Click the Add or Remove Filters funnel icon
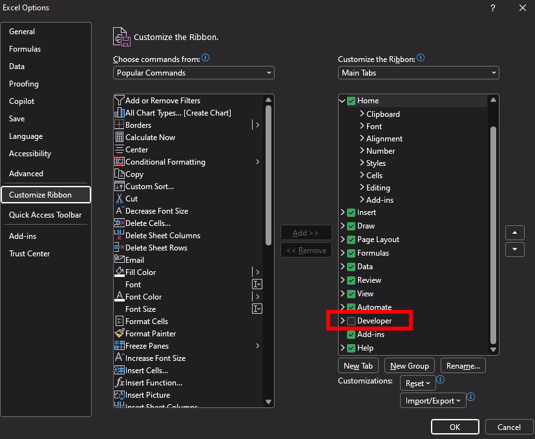The image size is (535, 439). click(119, 101)
